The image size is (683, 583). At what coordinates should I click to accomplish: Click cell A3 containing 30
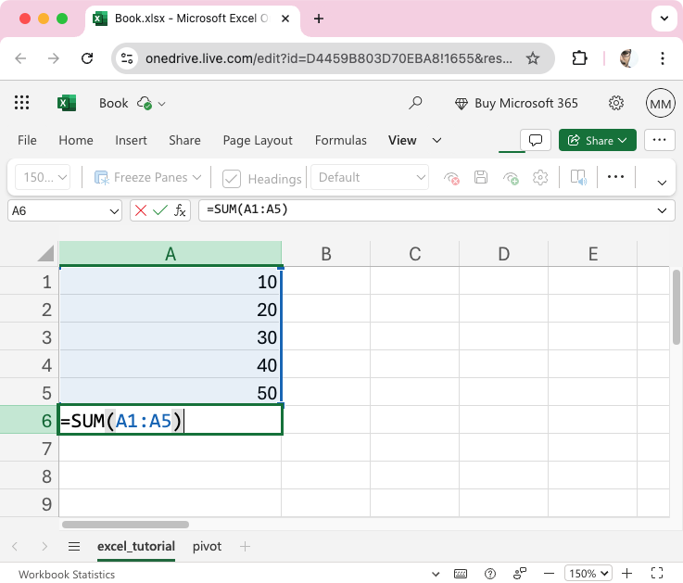[171, 336]
